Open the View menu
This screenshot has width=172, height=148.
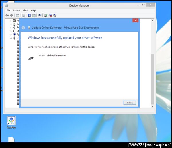25,11
